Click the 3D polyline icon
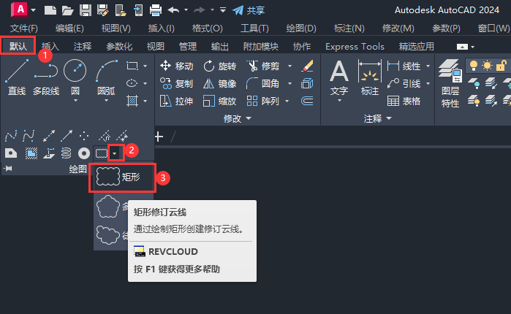This screenshot has height=314, width=511. pyautogui.click(x=49, y=153)
